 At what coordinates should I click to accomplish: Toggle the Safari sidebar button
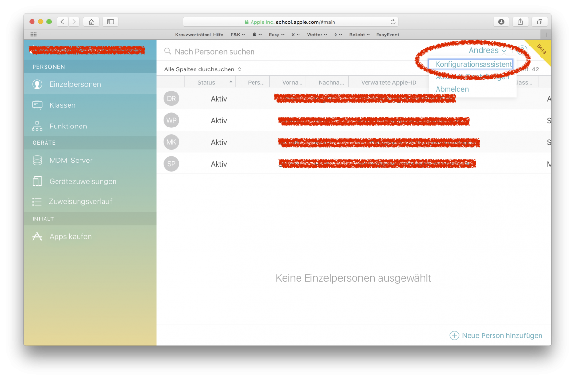(x=110, y=22)
